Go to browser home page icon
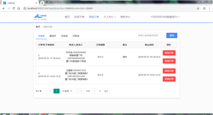Image resolution: width=213 pixels, height=115 pixels. click(x=19, y=9)
